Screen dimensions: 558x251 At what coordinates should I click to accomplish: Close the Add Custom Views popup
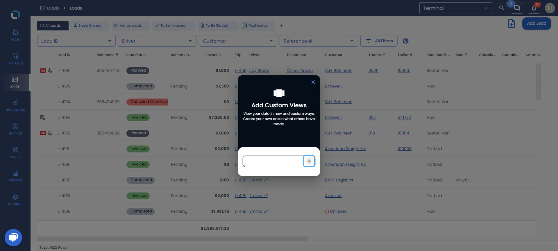tap(313, 82)
